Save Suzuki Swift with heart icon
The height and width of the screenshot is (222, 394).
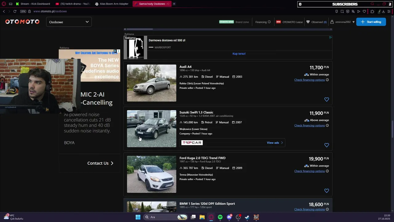(x=327, y=145)
